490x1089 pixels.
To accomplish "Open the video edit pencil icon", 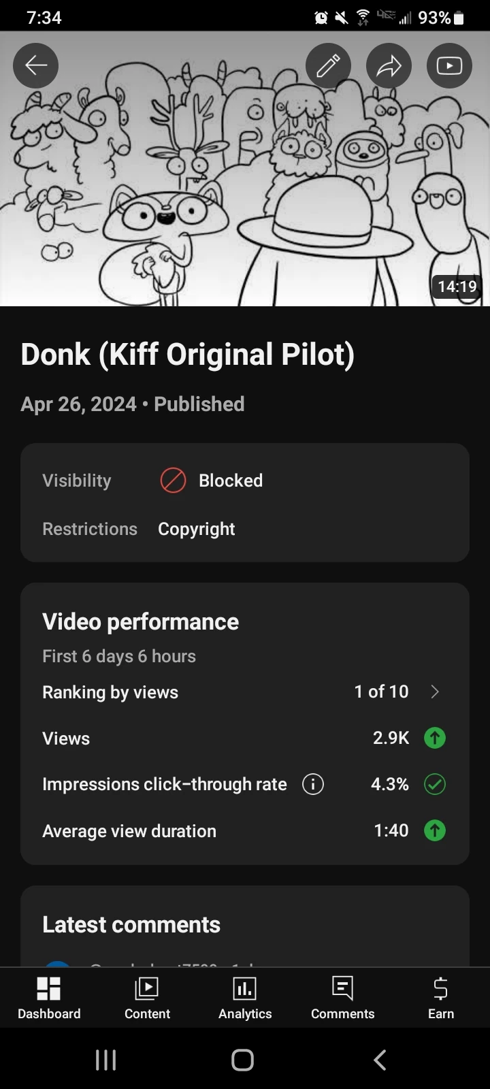I will pos(328,65).
